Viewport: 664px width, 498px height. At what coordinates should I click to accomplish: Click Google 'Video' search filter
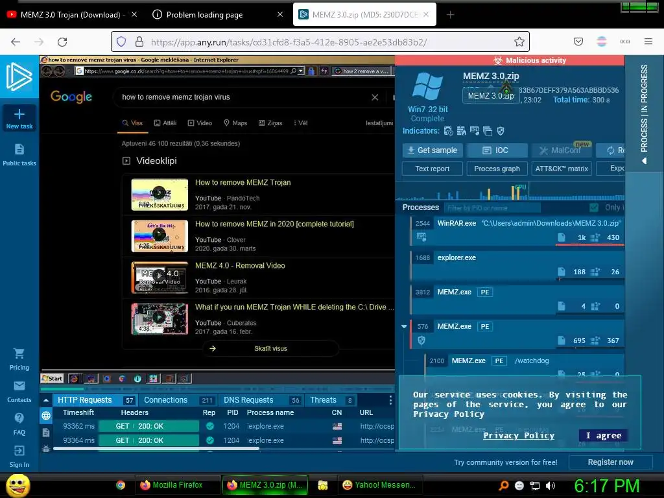(200, 123)
